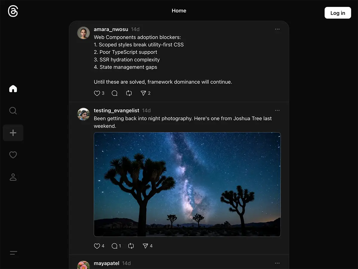Viewport: 358px width, 269px height.
Task: Open amara_nwosu's username link
Action: tap(111, 29)
